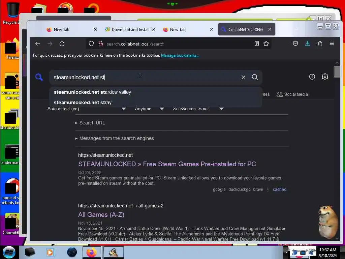
Task: Open cached version of first result
Action: click(x=279, y=190)
